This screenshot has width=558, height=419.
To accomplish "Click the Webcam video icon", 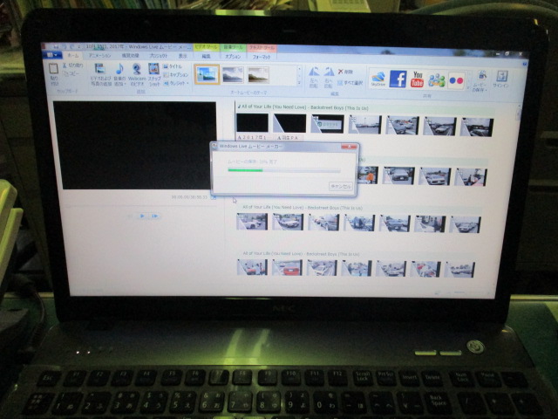I will (137, 70).
